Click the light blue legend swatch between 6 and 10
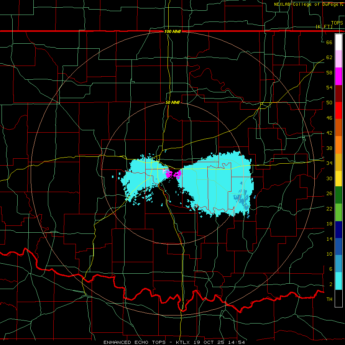 338,264
